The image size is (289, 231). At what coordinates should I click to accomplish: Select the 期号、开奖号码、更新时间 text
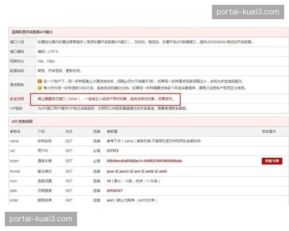(x=60, y=71)
